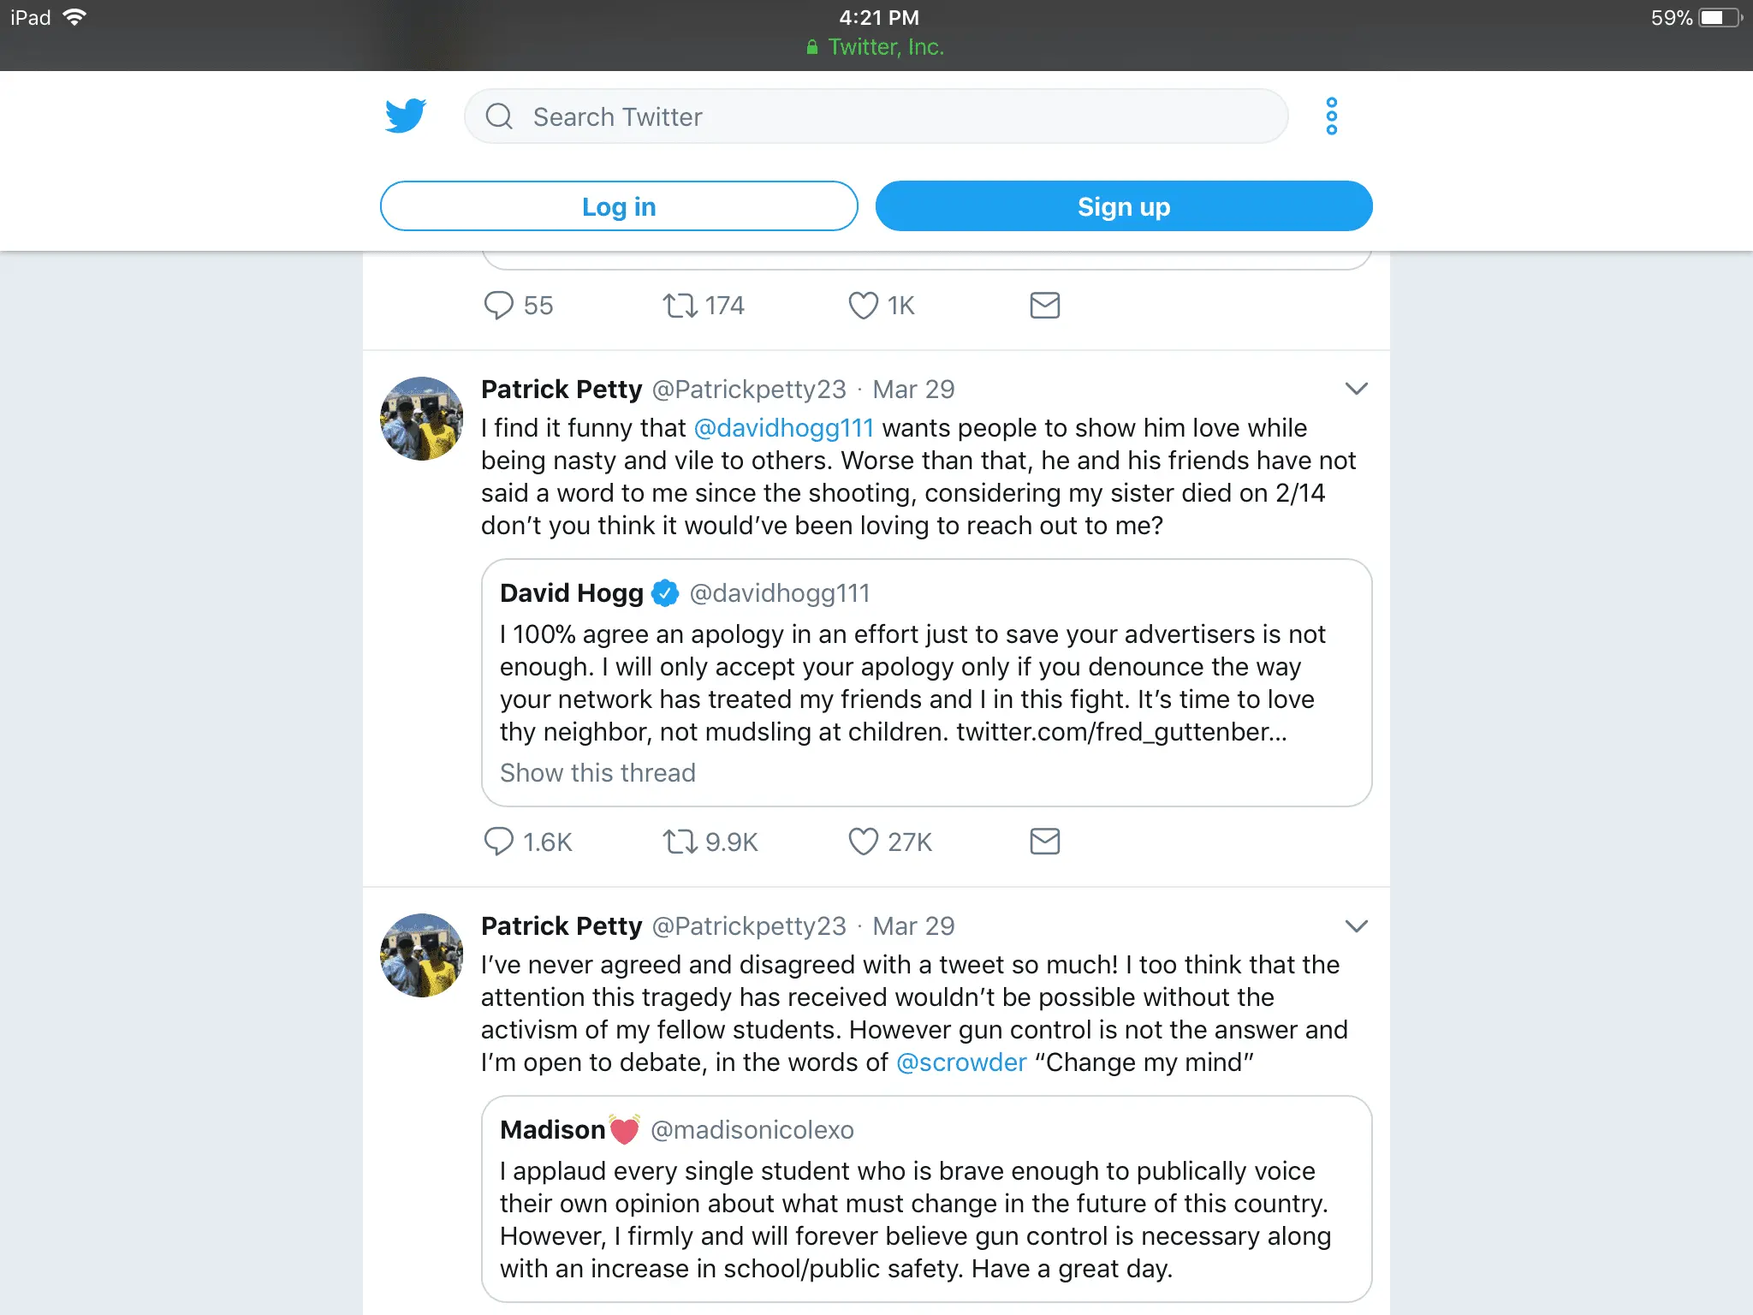Expand the chevron menu on the davidhogg111 tweet
The image size is (1753, 1315).
click(1356, 390)
